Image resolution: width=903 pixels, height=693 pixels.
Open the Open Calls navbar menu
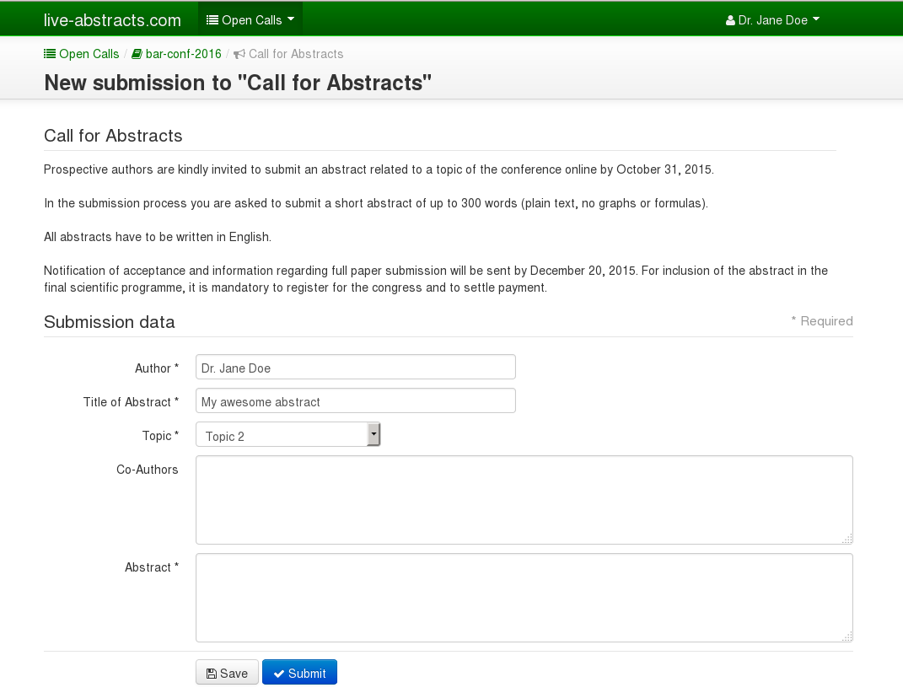coord(251,20)
